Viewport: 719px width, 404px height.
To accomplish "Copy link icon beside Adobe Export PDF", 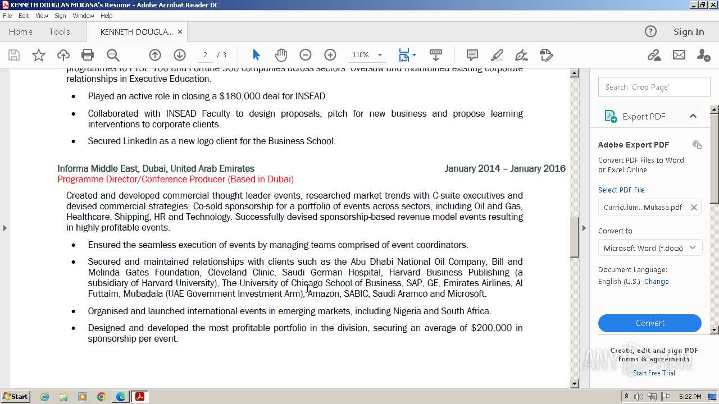I will pos(697,145).
